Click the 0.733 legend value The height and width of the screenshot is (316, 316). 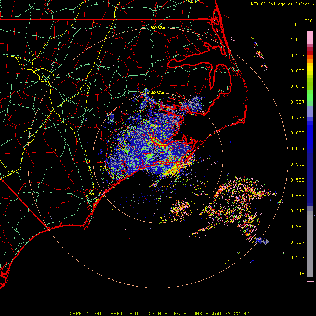pyautogui.click(x=297, y=118)
